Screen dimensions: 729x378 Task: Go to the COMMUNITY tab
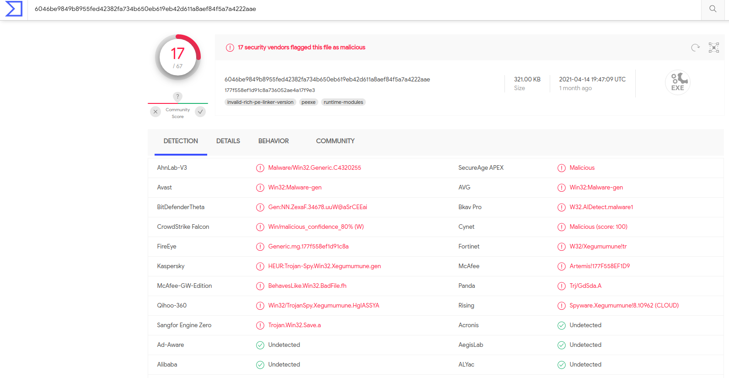(335, 141)
